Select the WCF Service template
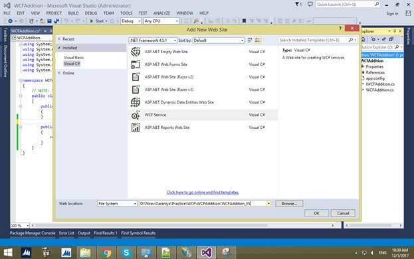Screen dimensions: 414x259 pyautogui.click(x=203, y=115)
